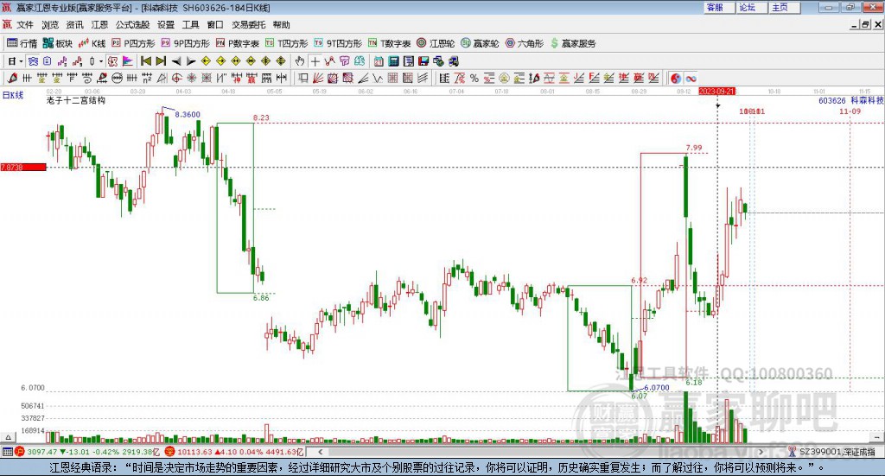This screenshot has width=885, height=476.
Task: Open the 工具 menu
Action: coord(191,25)
